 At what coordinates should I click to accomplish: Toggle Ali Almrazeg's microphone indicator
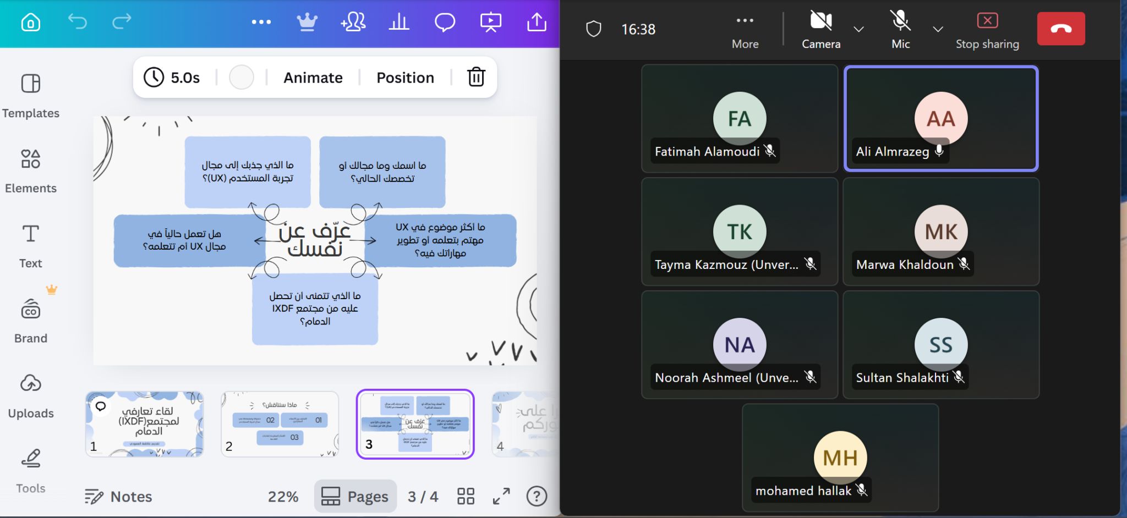coord(939,152)
